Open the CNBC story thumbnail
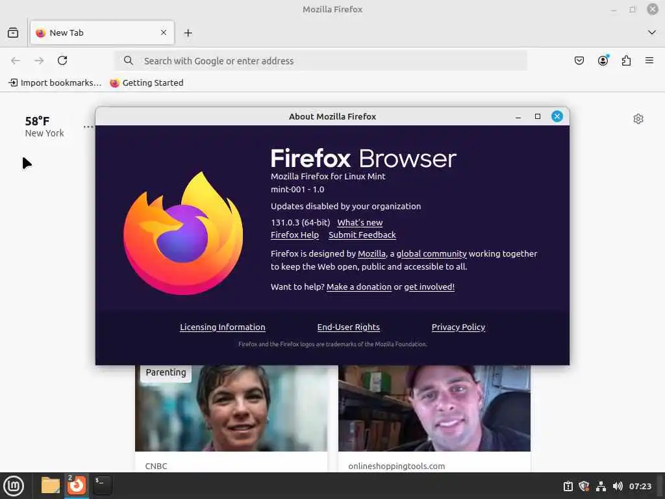665x499 pixels. tap(231, 408)
